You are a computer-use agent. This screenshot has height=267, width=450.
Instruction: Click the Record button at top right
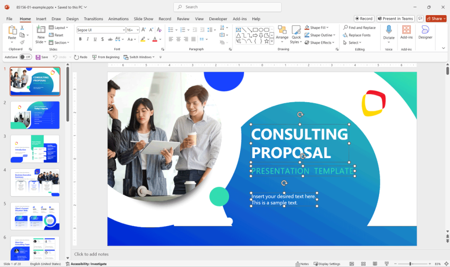click(364, 19)
